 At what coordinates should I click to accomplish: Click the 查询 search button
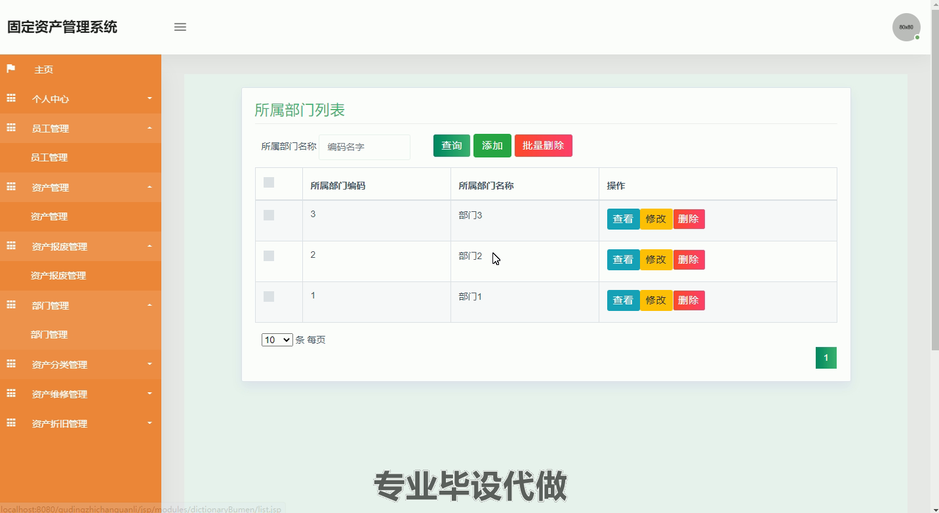[452, 146]
